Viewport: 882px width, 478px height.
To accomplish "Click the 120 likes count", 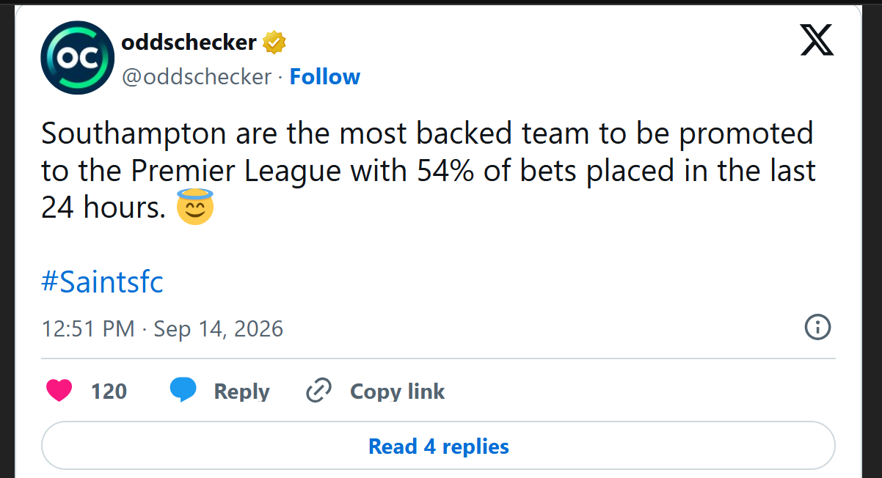I will (109, 391).
